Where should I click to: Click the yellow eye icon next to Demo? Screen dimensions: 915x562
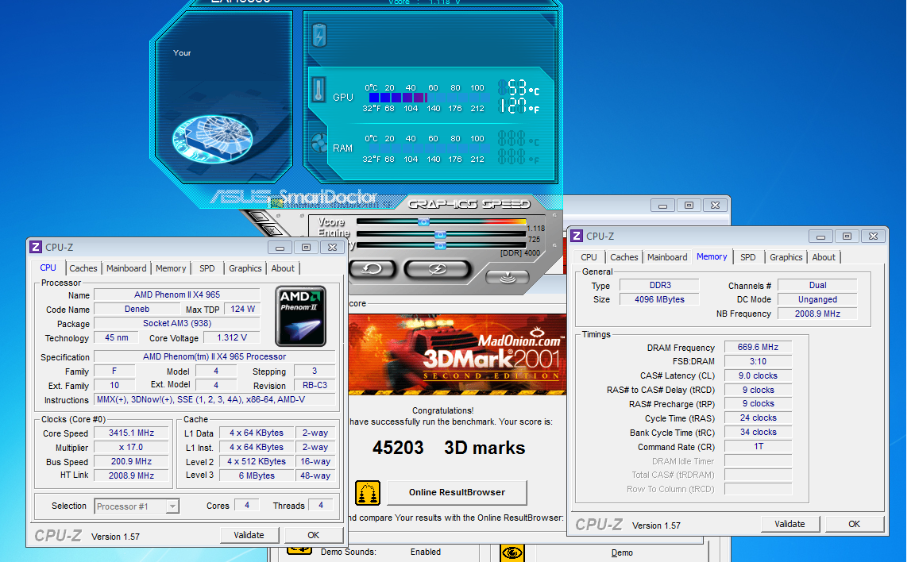pyautogui.click(x=512, y=552)
